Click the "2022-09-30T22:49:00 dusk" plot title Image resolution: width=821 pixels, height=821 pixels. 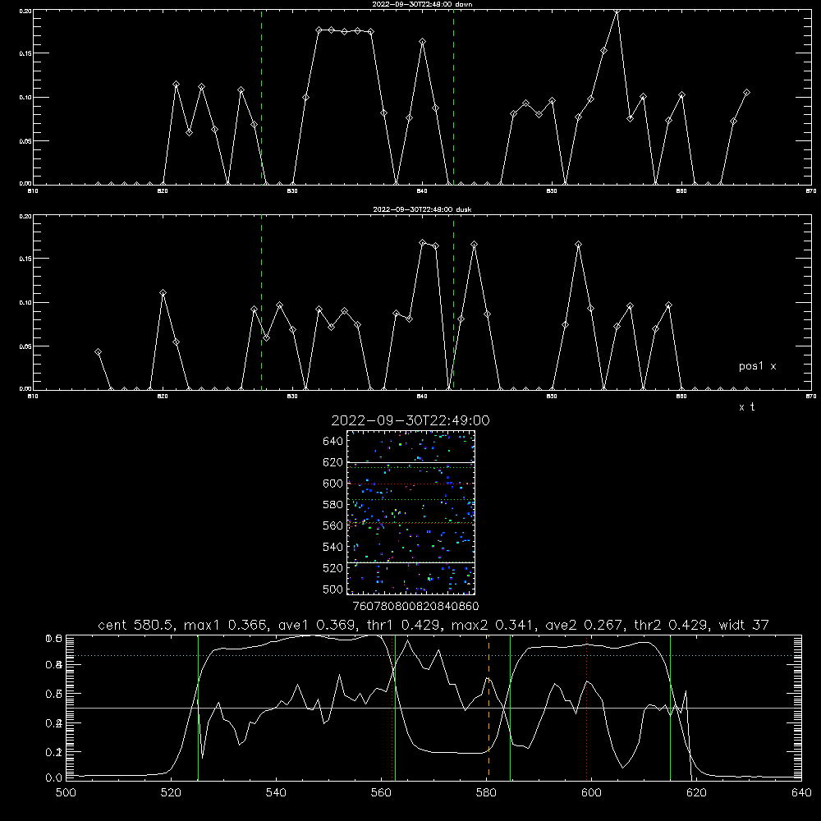[x=422, y=209]
